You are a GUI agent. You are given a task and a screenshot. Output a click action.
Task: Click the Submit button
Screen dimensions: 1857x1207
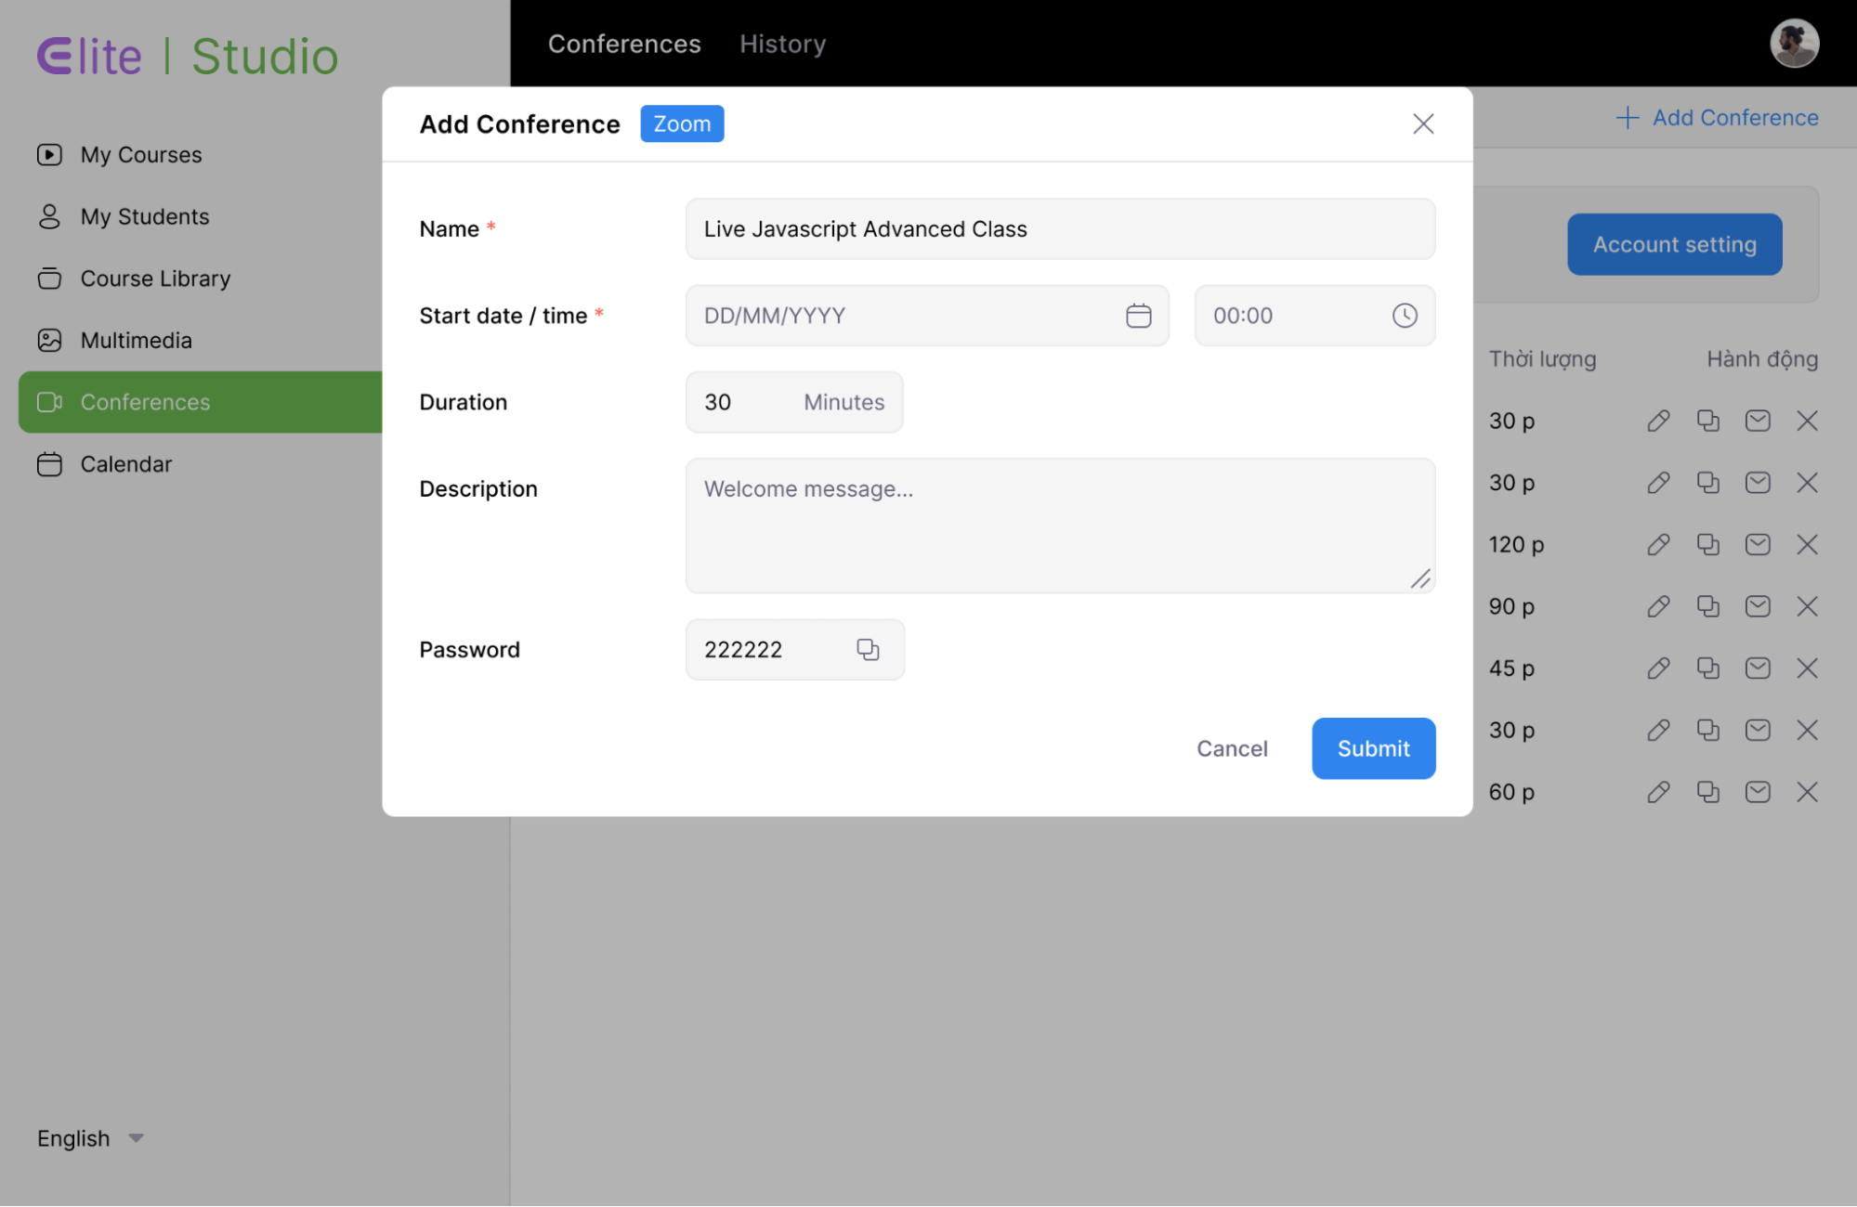pyautogui.click(x=1372, y=748)
